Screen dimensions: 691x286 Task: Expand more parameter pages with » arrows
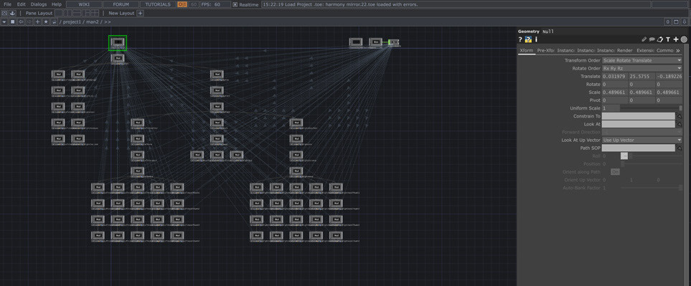pos(678,51)
